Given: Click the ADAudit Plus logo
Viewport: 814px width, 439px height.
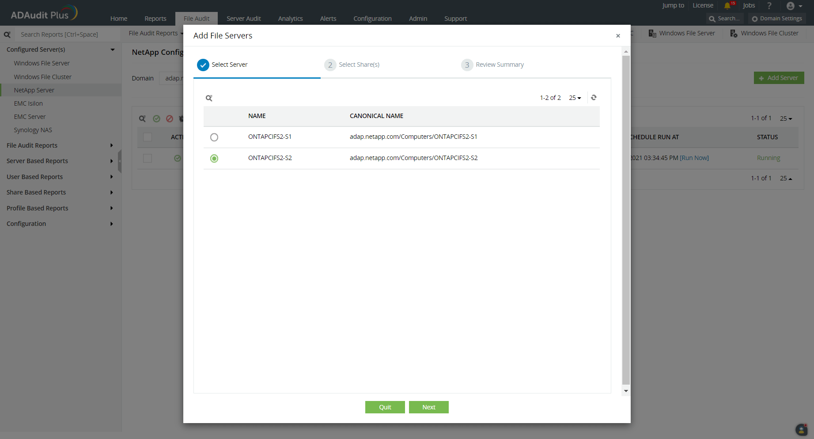Looking at the screenshot, I should point(44,13).
